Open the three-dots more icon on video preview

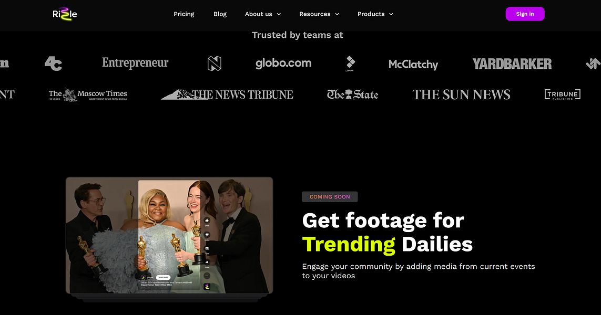click(207, 276)
